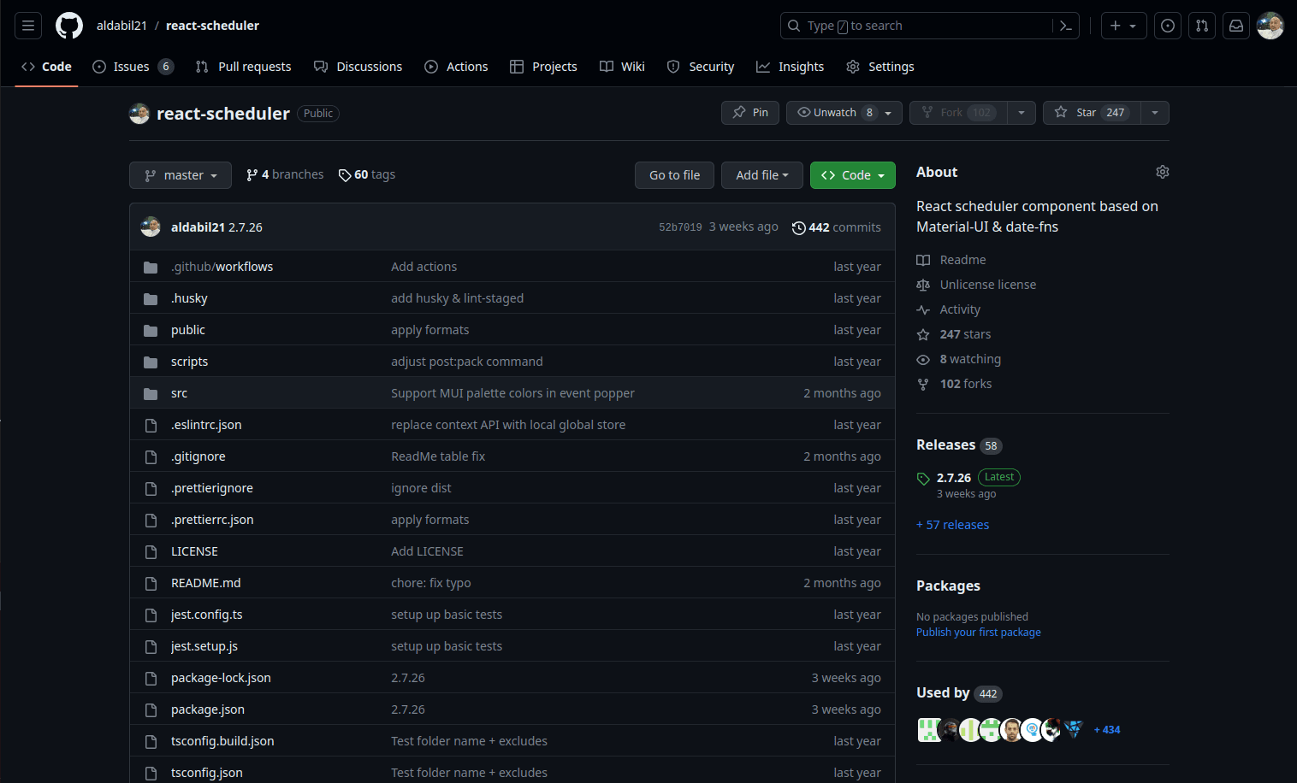Screen dimensions: 1297x783
Task: Open the package.json file
Action: pos(208,709)
